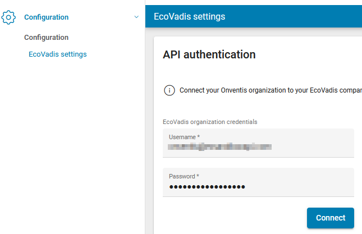Click the API authentication heading
This screenshot has width=362, height=234.
[x=209, y=54]
